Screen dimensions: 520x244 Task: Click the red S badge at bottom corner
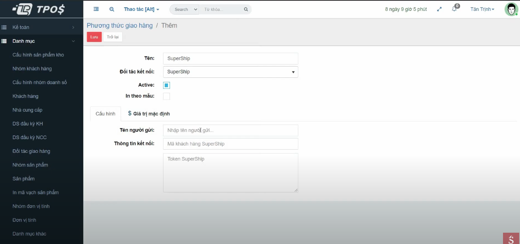[x=512, y=238]
